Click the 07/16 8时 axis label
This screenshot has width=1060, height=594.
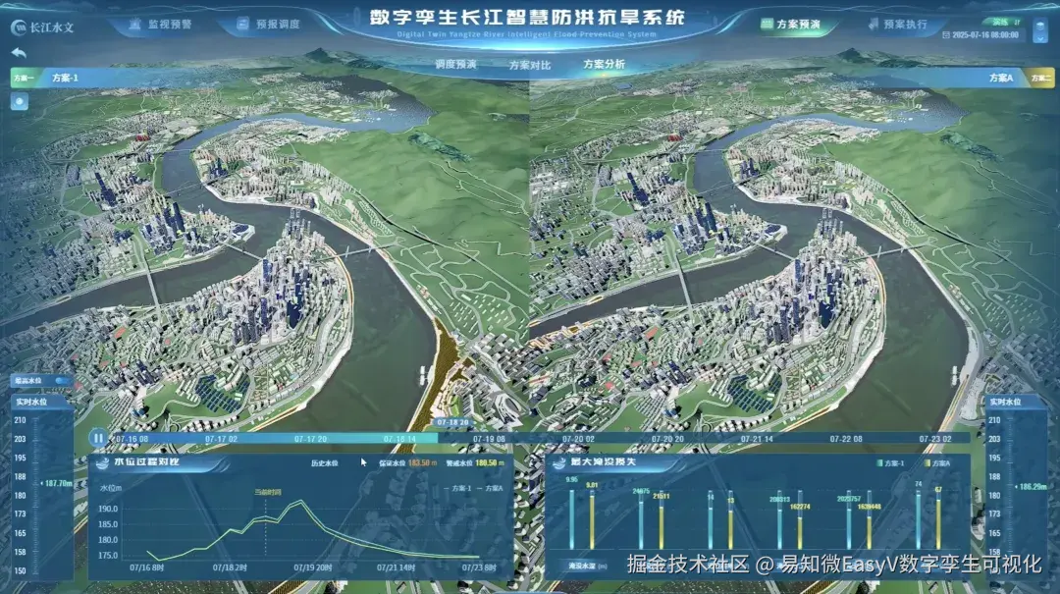pos(146,567)
